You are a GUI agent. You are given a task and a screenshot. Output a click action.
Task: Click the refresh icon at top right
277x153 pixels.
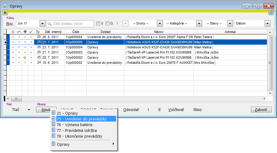tap(271, 12)
